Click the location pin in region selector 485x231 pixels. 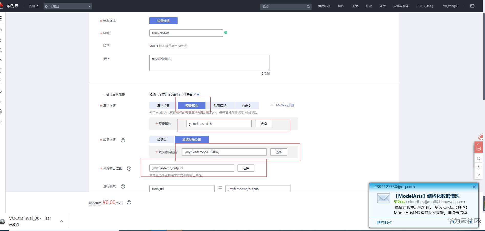(x=46, y=7)
